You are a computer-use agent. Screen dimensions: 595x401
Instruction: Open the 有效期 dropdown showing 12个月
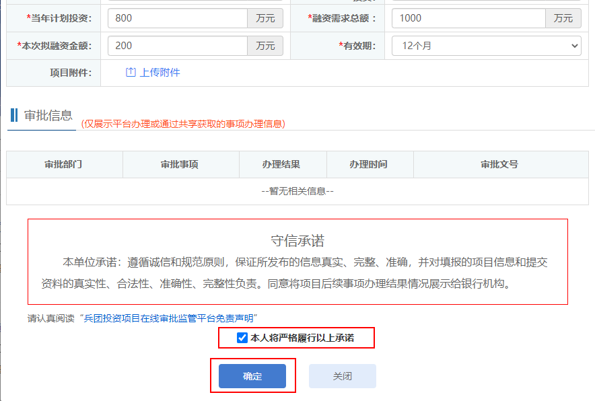pos(486,46)
